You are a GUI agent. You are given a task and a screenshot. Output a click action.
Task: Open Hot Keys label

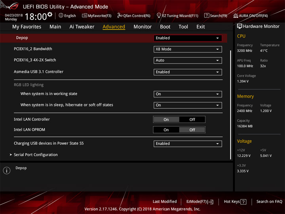point(232,202)
